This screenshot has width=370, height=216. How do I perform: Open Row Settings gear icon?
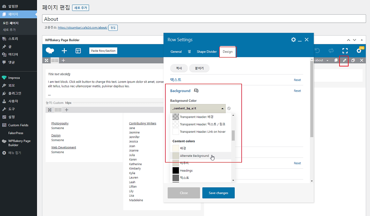(293, 40)
